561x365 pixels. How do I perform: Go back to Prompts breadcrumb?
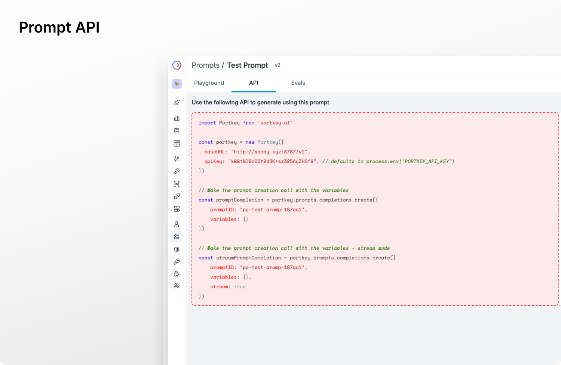(x=206, y=65)
